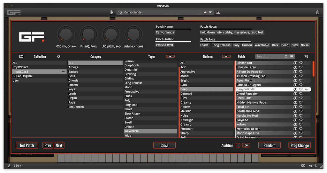Select next patch with down arrow
327x173 pixels.
point(210,12)
